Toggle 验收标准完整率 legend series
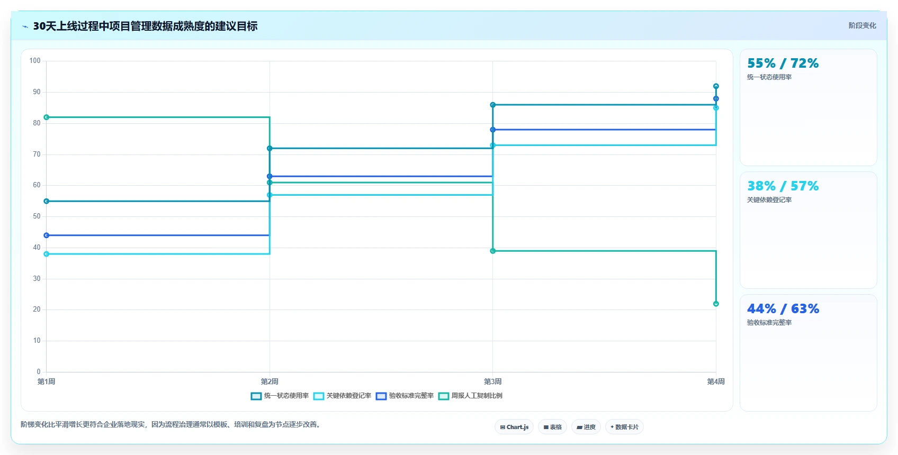Viewport: 898px width, 455px height. point(405,396)
